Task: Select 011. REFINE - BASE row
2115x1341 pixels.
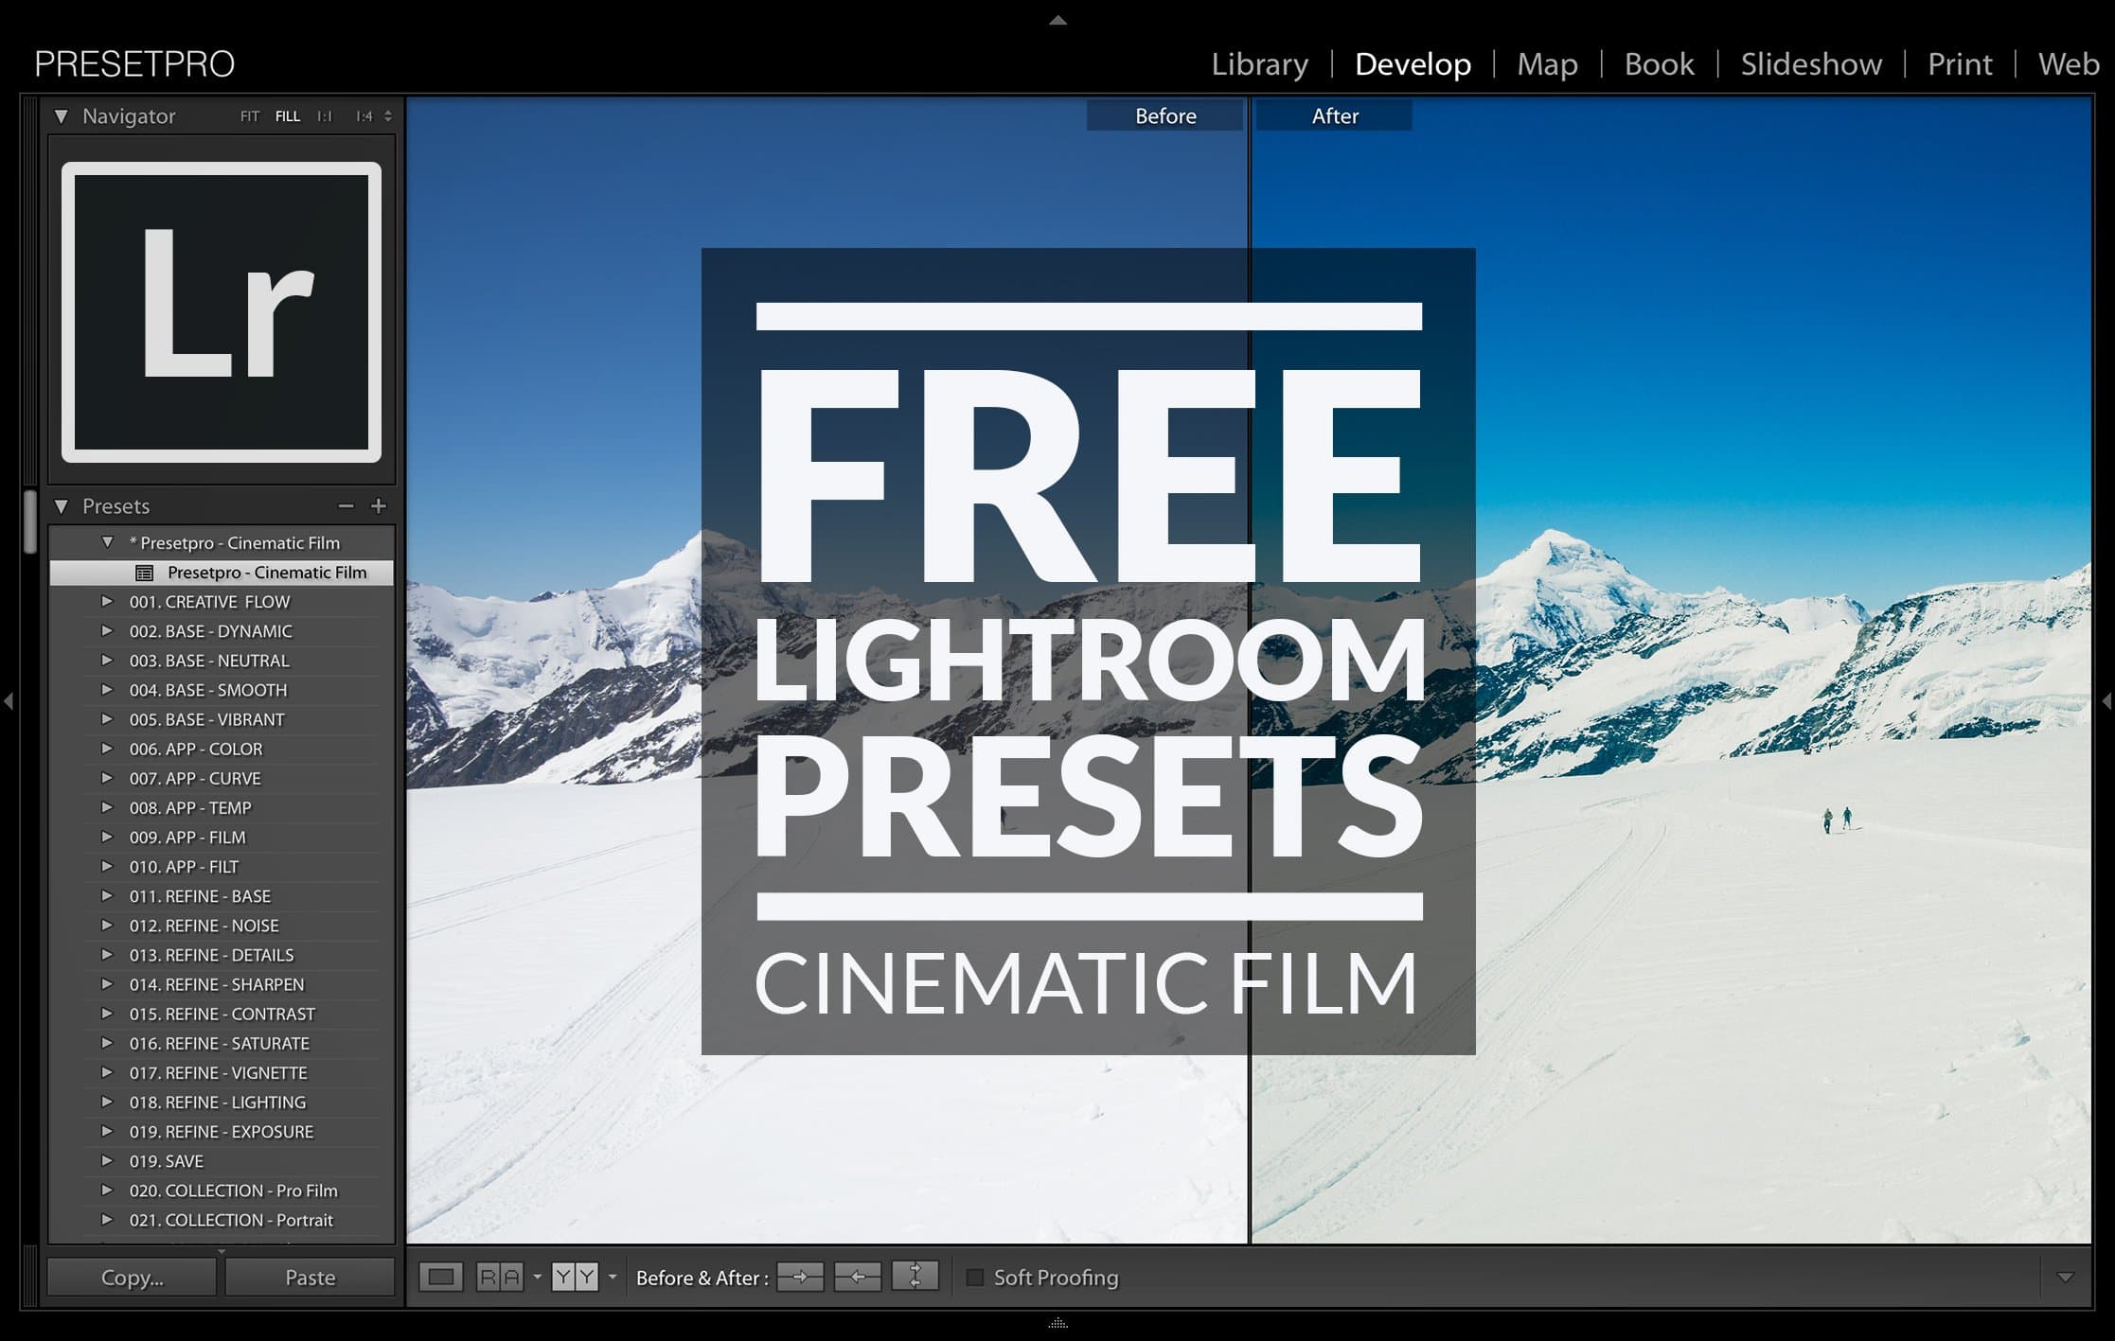Action: [222, 895]
